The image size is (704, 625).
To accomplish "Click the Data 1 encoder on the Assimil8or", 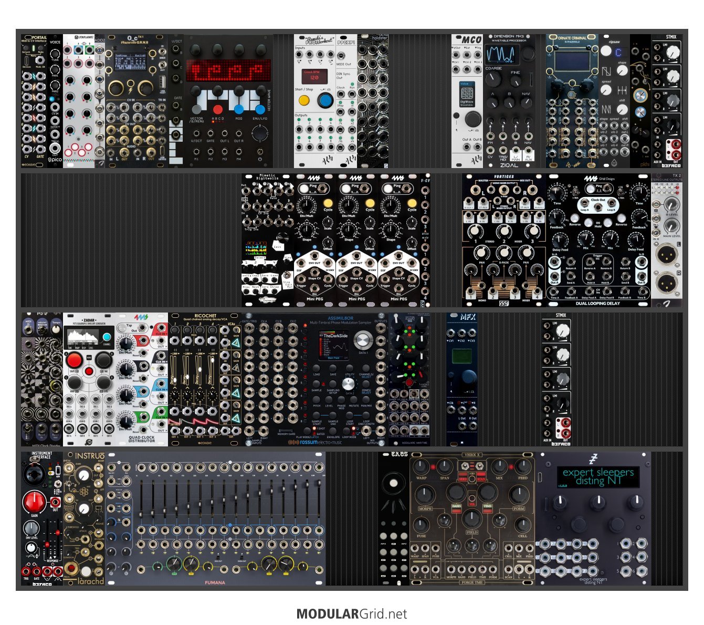I will pos(362,341).
